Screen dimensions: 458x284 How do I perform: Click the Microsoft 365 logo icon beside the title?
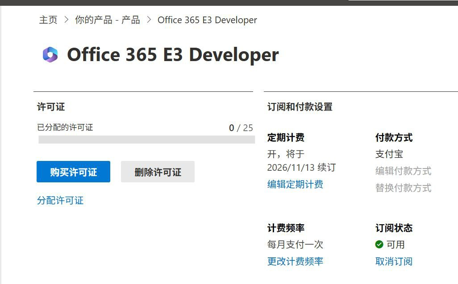pos(50,54)
